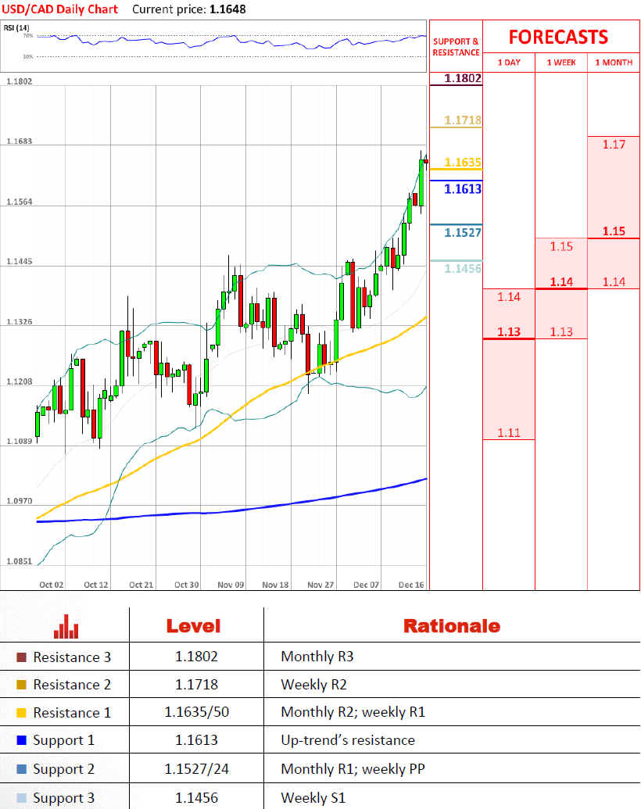This screenshot has width=641, height=809.
Task: Click the Resistance 1 yellow color swatch
Action: (x=21, y=713)
